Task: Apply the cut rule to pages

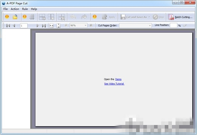Action: [108, 17]
